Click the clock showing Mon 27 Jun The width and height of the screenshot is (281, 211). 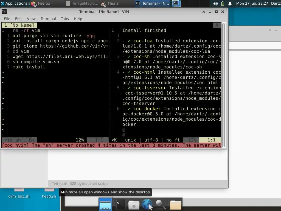tap(252, 3)
